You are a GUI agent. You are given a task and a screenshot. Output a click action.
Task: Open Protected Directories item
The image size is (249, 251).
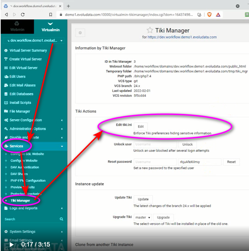[x=26, y=194]
